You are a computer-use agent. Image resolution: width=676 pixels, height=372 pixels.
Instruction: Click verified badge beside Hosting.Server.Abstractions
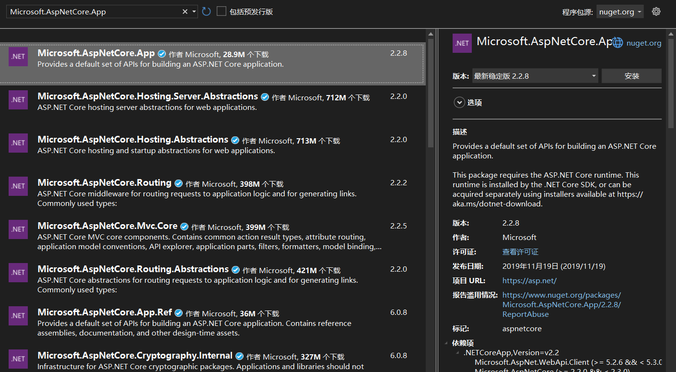click(265, 97)
